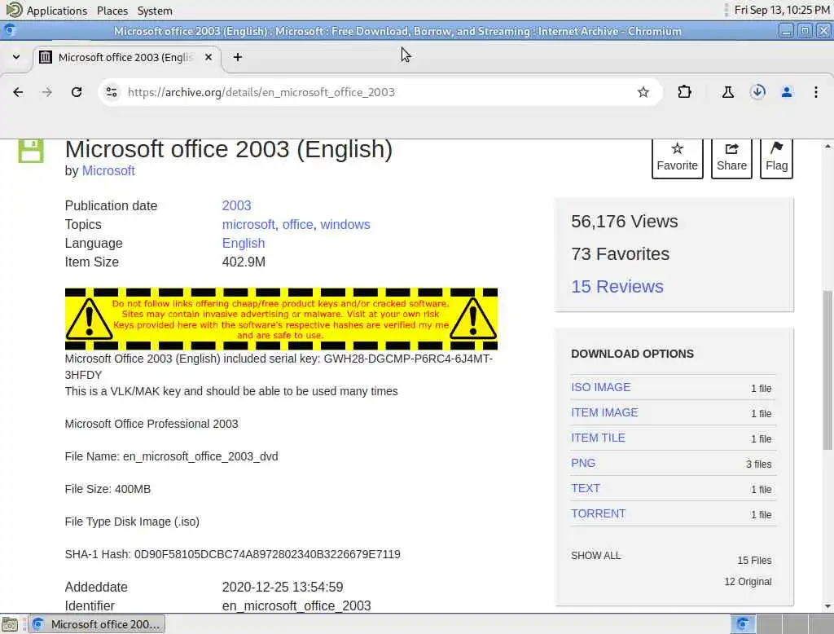
Task: Reload the archive.org page
Action: click(77, 92)
